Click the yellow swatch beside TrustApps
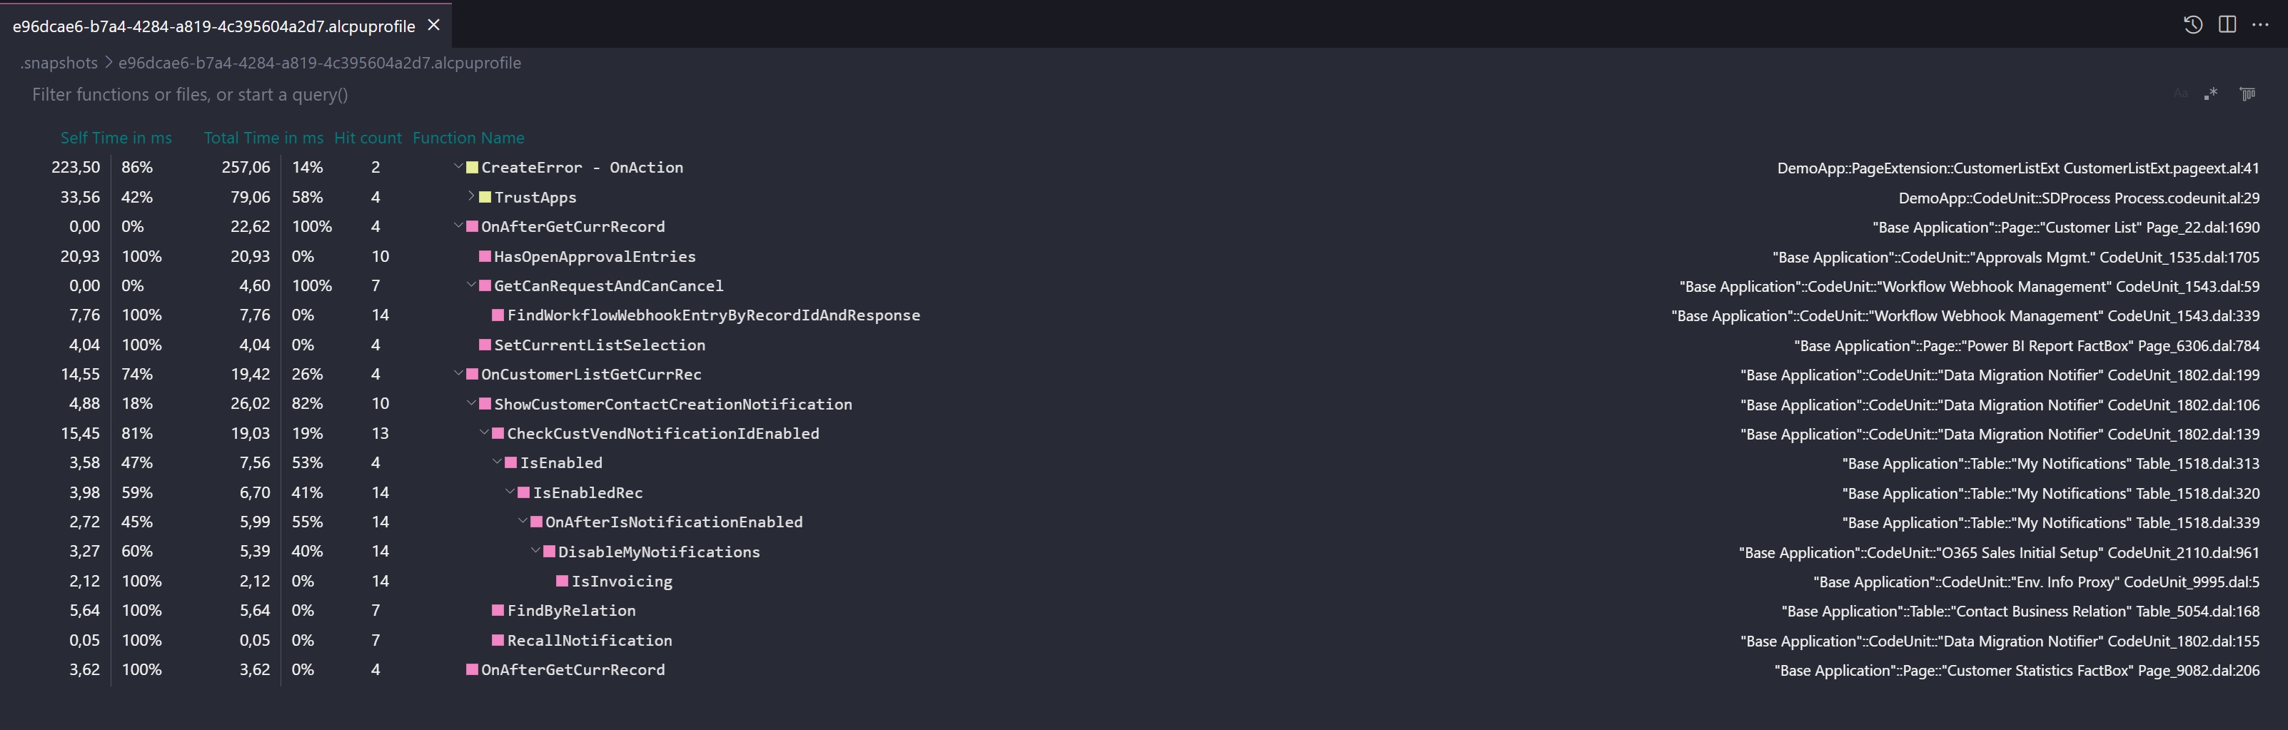 click(485, 197)
